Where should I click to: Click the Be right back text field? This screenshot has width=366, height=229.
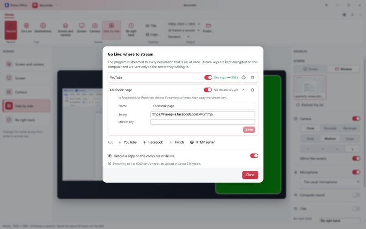tap(340, 220)
